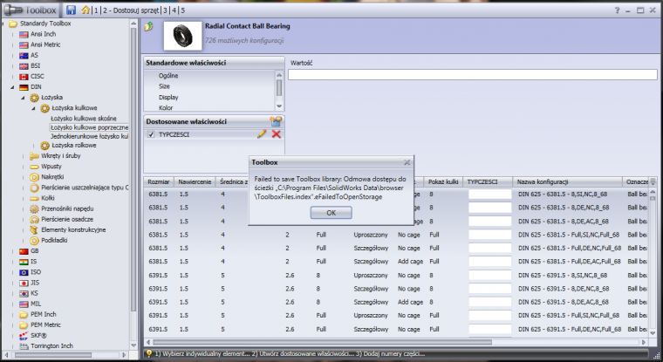663x362 pixels.
Task: Click the Łożyska bearing icon
Action: pyautogui.click(x=34, y=98)
